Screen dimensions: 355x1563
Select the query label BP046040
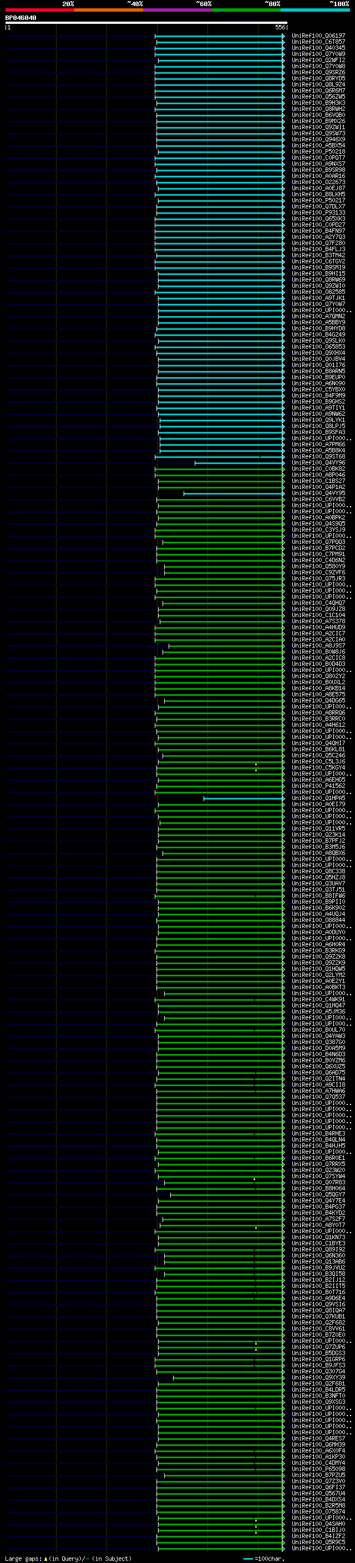(21, 18)
